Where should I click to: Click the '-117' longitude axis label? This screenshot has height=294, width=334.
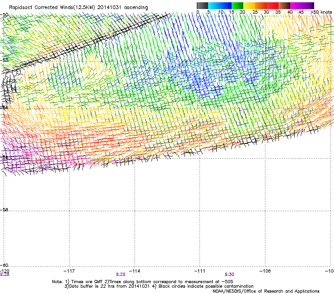pos(69,271)
